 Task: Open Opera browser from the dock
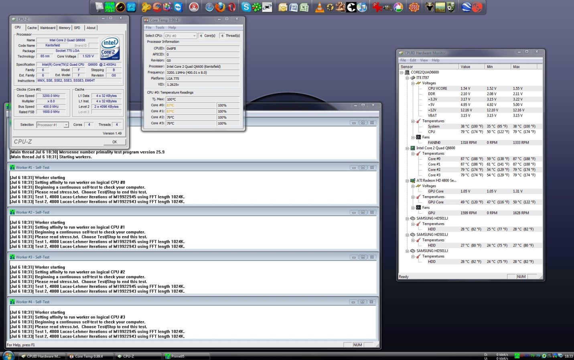click(232, 7)
